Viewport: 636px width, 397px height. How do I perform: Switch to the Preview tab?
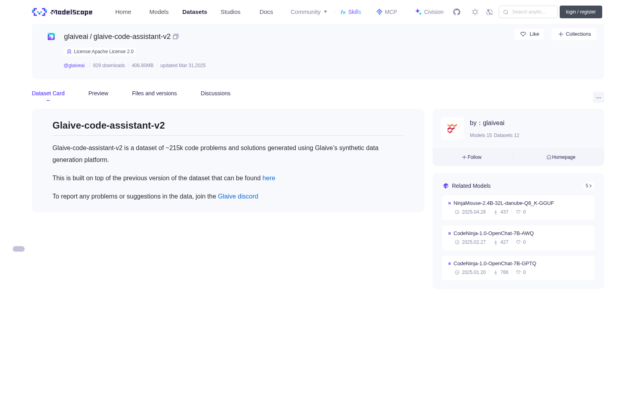coord(98,93)
